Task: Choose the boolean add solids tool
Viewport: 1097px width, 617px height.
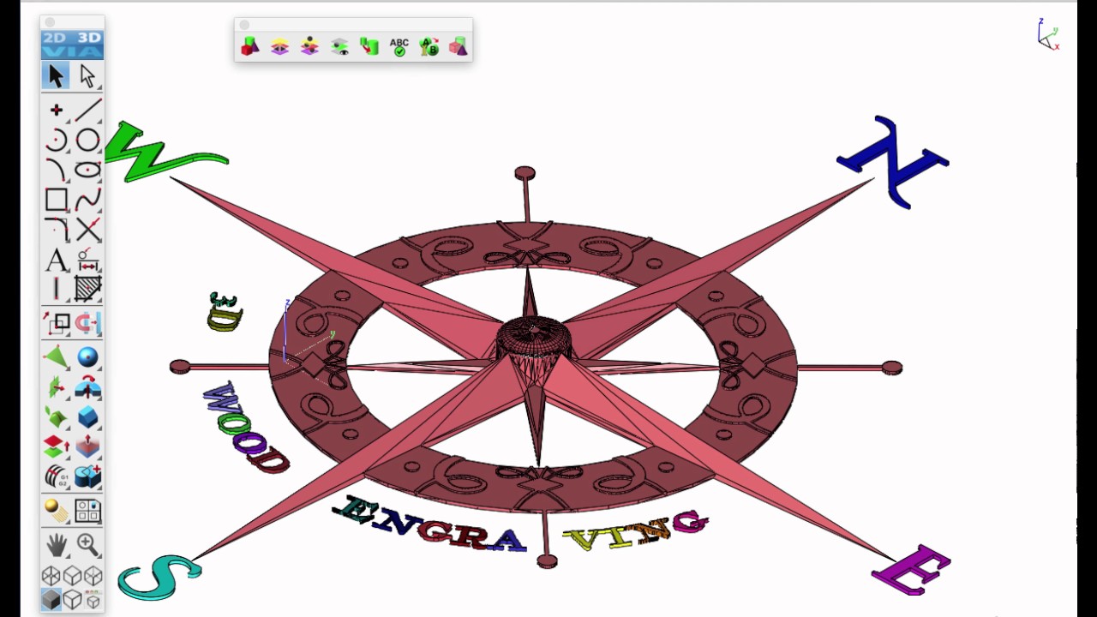Action: pyautogui.click(x=87, y=476)
